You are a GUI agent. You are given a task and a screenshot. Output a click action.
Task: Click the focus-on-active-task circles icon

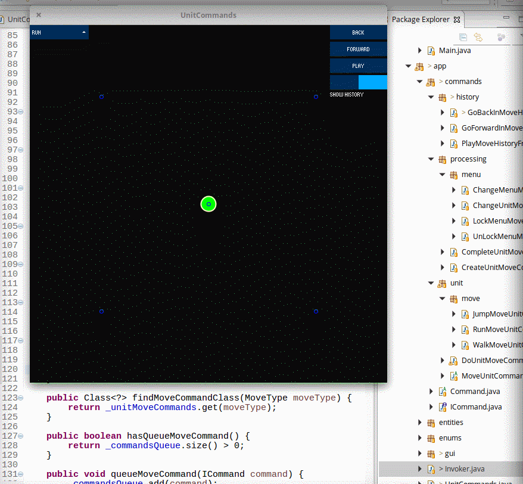click(501, 37)
